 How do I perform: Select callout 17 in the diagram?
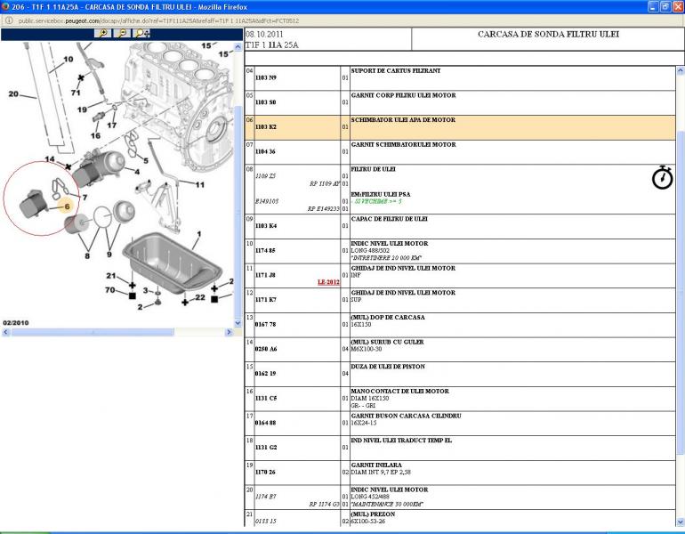coord(112,125)
